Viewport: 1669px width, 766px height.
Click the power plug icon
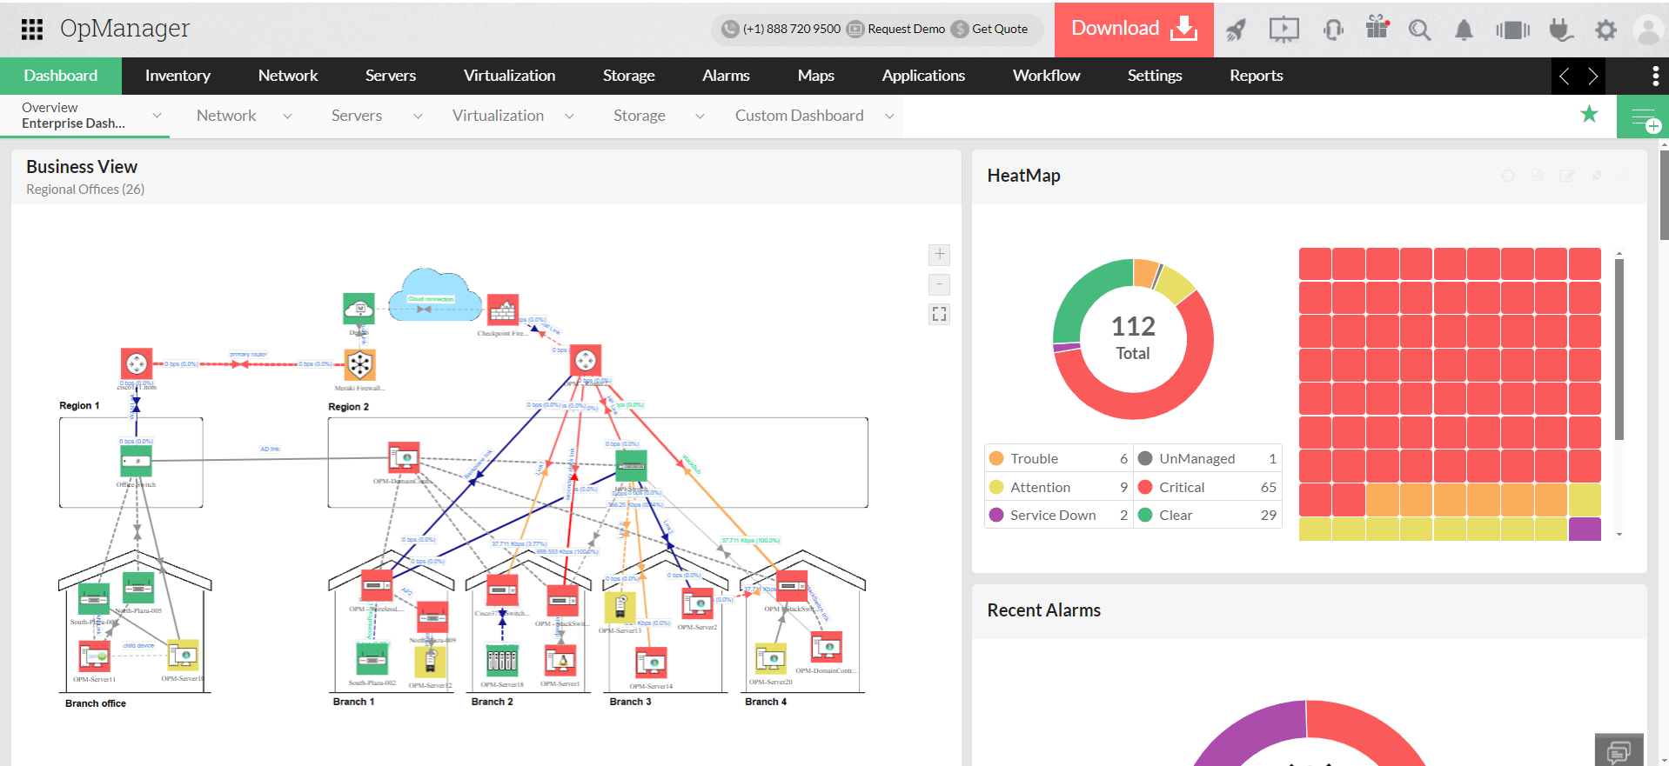coord(1561,30)
